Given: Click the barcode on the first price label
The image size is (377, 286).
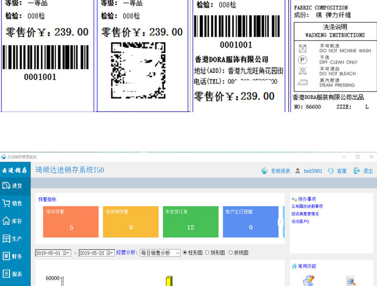Looking at the screenshot, I should click(46, 57).
